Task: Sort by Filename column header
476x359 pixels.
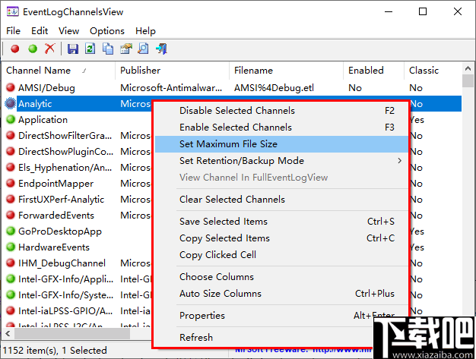Action: click(x=286, y=71)
